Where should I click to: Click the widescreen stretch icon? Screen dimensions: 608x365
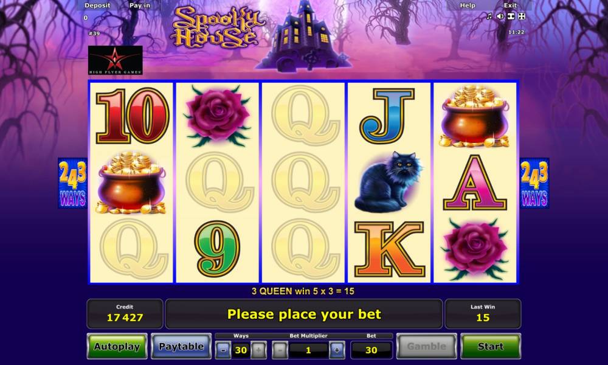[x=511, y=16]
